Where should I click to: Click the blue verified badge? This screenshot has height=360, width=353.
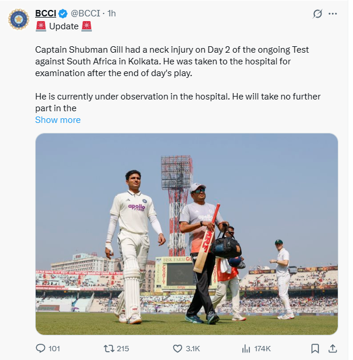pyautogui.click(x=63, y=13)
